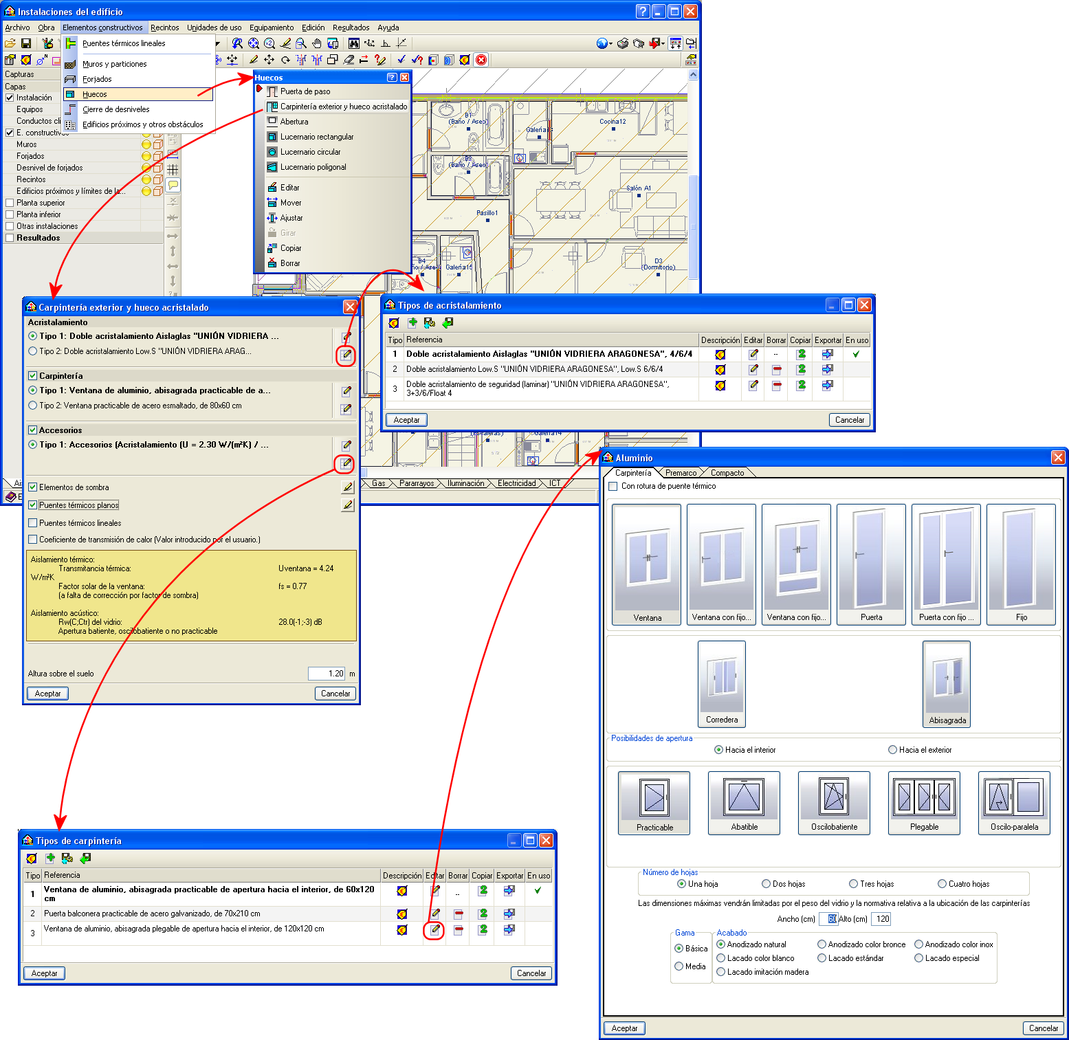Uncheck the Carpintería checkbox in the dialog
1069x1040 pixels.
32,376
